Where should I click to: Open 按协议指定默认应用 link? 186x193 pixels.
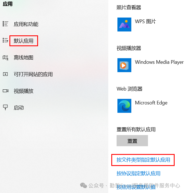[x=139, y=173]
